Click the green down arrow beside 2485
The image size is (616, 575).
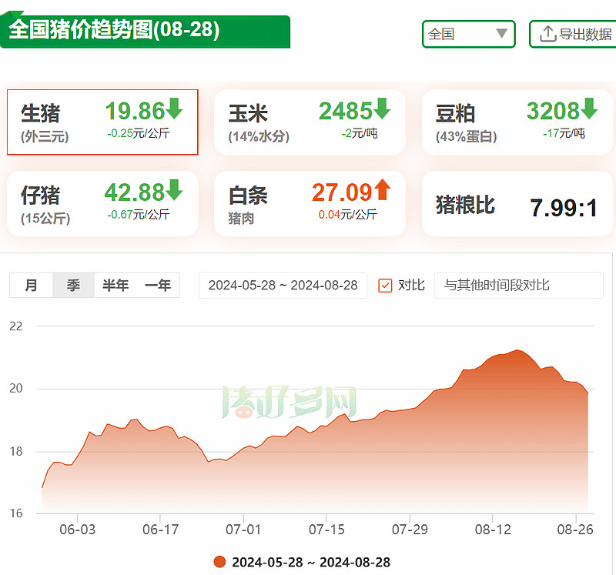pos(382,109)
